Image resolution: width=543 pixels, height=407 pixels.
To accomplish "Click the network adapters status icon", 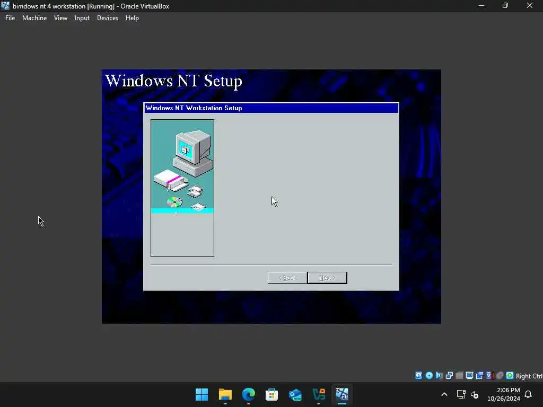I will 449,376.
